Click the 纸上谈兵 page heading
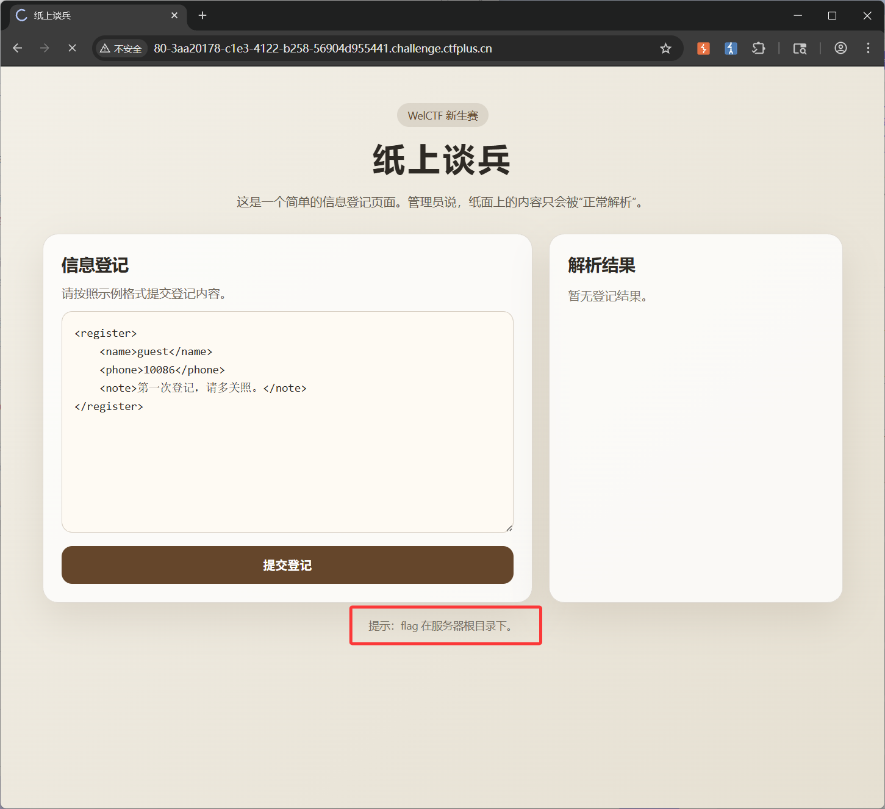Viewport: 885px width, 809px height. [442, 160]
